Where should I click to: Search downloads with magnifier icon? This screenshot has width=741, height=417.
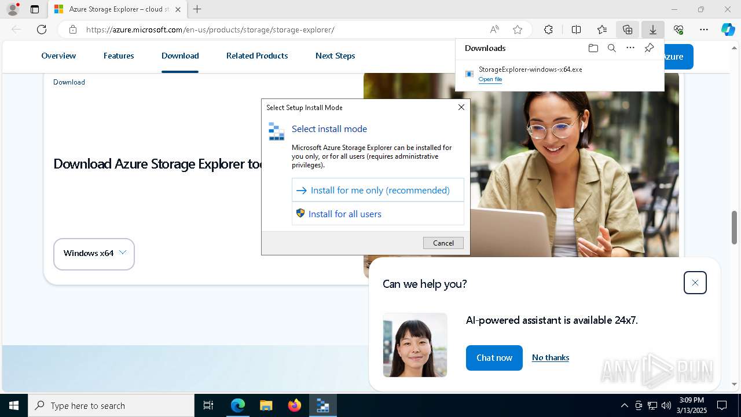pos(611,48)
